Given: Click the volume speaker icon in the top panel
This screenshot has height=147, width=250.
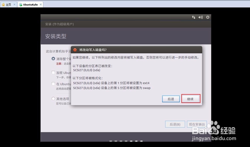Looking at the screenshot, I should pyautogui.click(x=200, y=17).
